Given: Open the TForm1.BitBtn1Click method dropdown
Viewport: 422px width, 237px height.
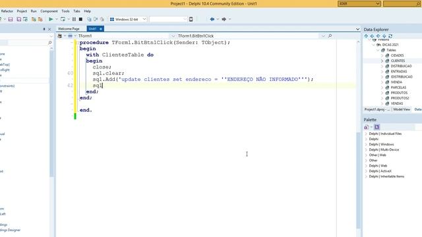Looking at the screenshot, I should (323, 36).
